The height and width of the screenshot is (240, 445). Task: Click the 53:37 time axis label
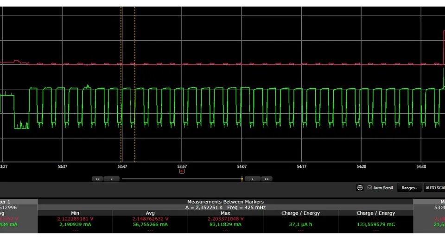pos(63,166)
